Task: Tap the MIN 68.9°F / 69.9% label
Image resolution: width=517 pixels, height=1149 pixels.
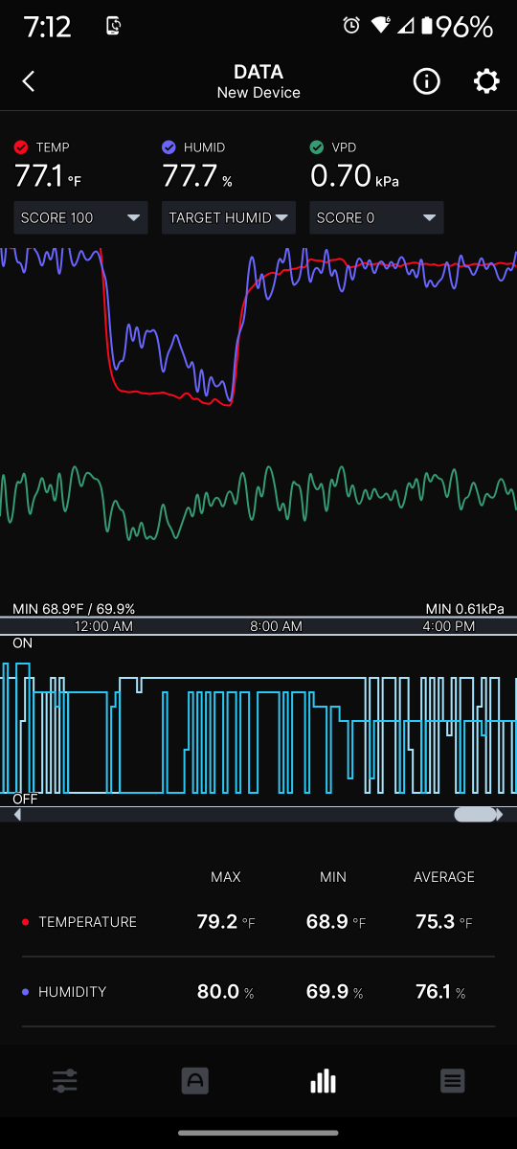Action: pos(74,609)
